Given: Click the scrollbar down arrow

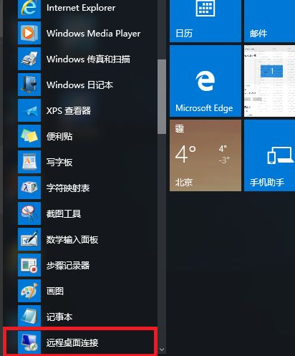Looking at the screenshot, I should (162, 350).
